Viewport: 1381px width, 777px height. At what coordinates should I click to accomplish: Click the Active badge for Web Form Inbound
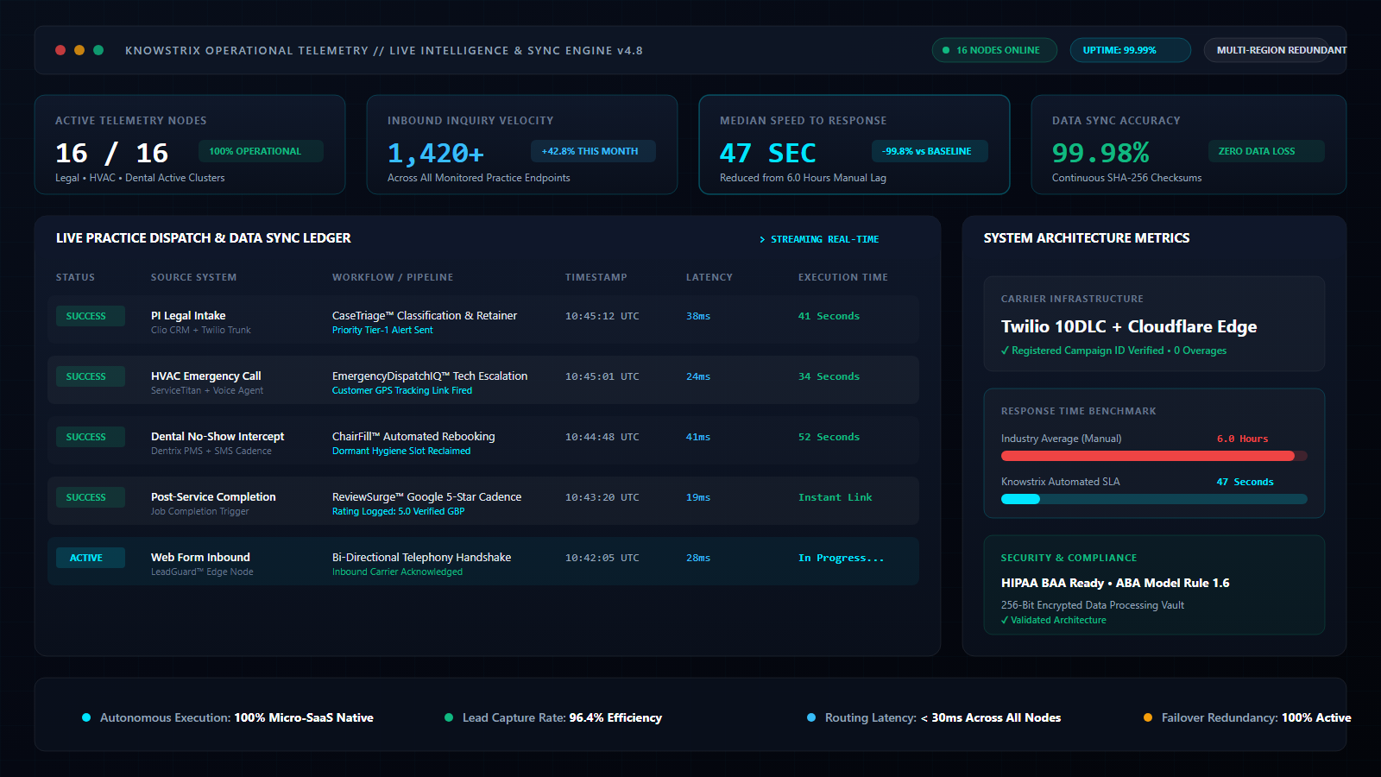91,558
